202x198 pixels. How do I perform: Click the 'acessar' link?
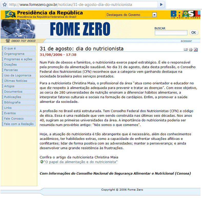pyautogui.click(x=186, y=41)
